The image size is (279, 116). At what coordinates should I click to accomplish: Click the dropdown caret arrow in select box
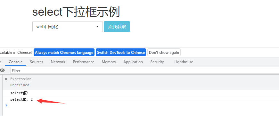click(x=97, y=27)
